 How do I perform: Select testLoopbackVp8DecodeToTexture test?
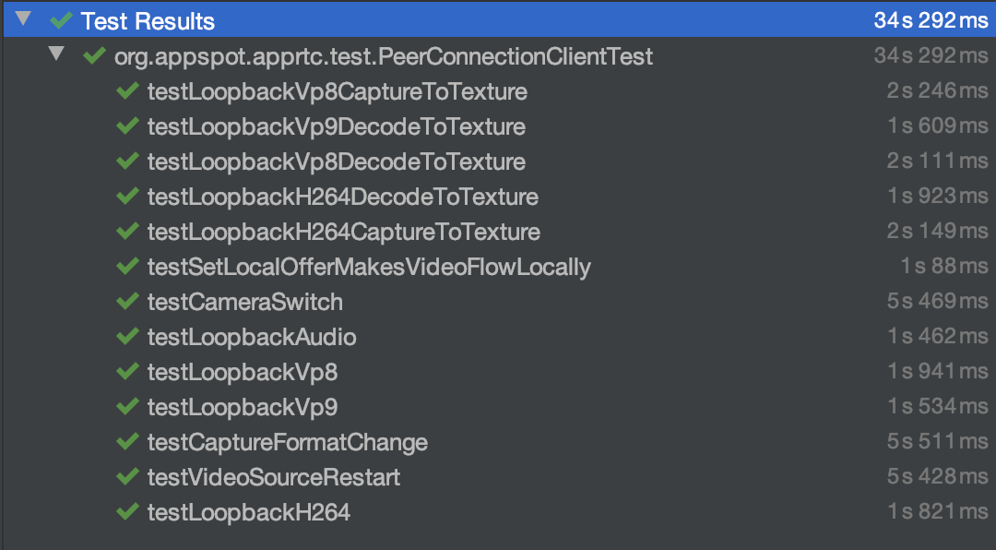pos(336,161)
